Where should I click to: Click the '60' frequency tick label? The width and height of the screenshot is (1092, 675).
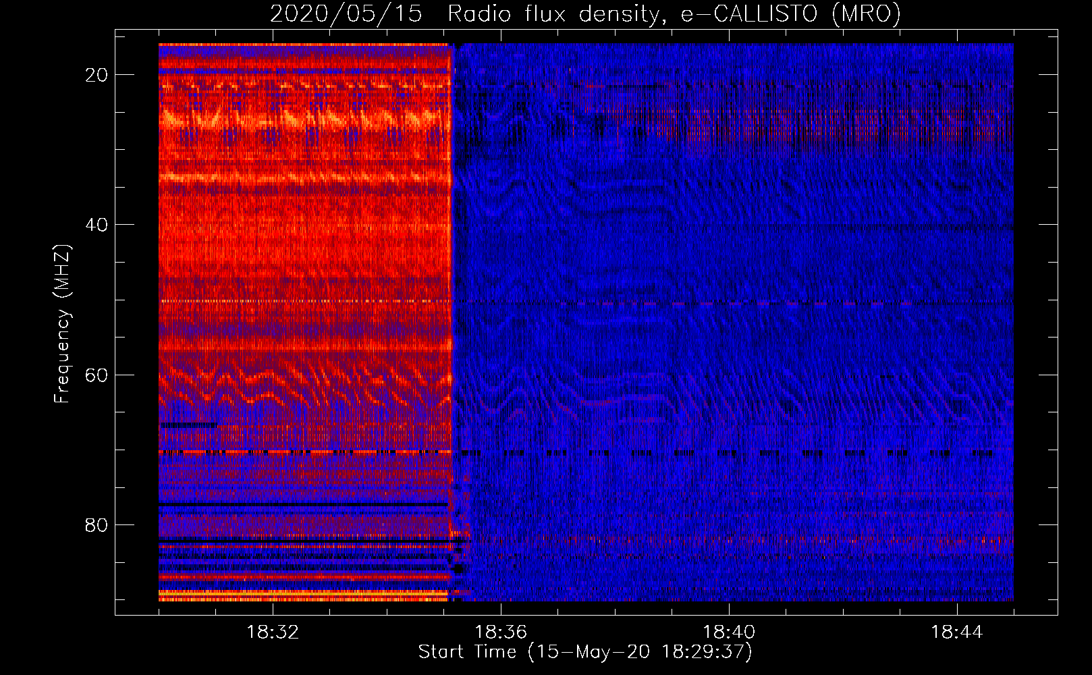pos(97,375)
